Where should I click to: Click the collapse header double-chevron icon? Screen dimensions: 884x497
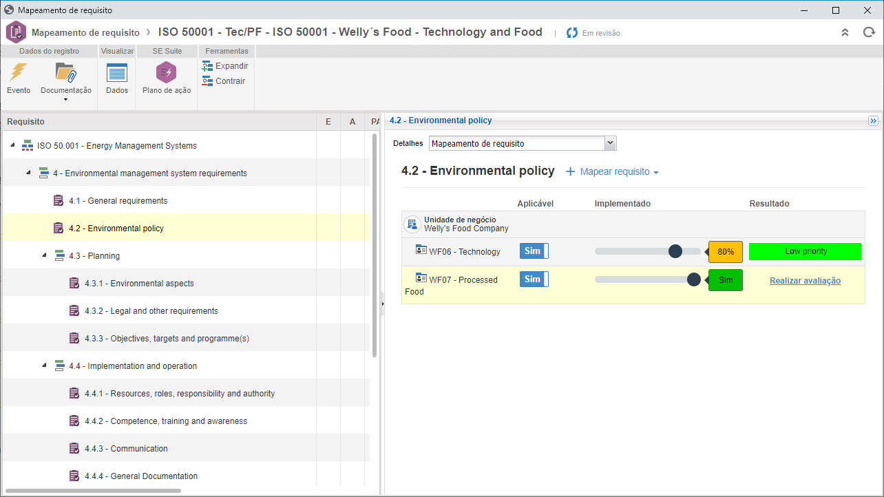coord(845,32)
